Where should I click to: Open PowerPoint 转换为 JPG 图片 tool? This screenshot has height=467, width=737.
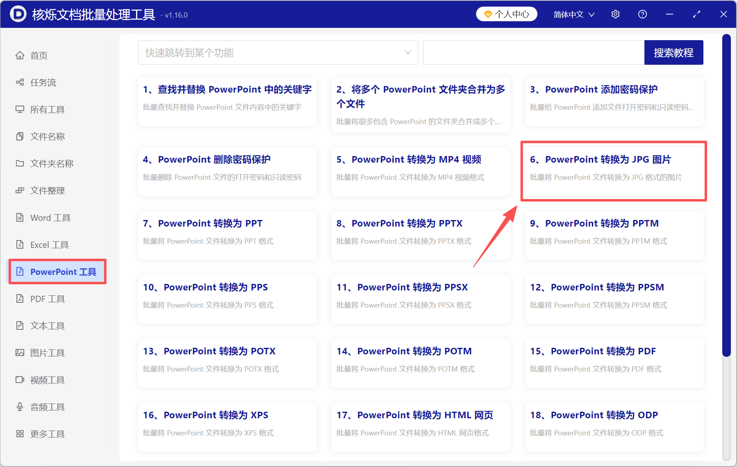pos(613,171)
